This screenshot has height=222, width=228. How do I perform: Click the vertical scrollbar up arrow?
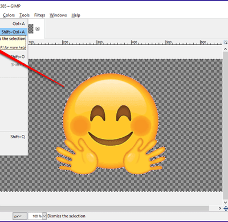click(225, 49)
